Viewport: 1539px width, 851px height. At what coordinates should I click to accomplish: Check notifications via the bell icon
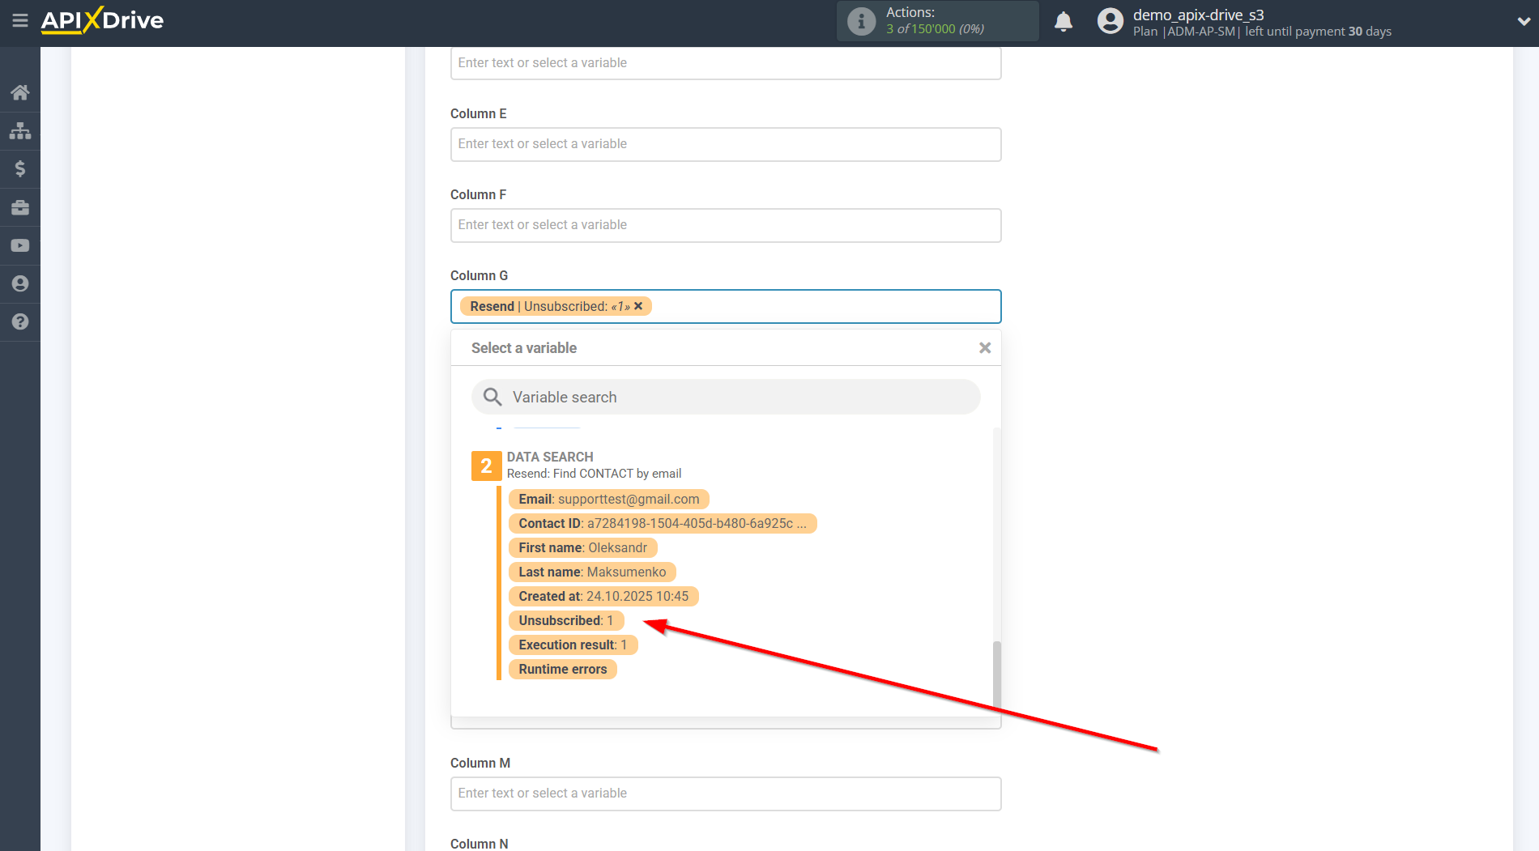coord(1063,22)
